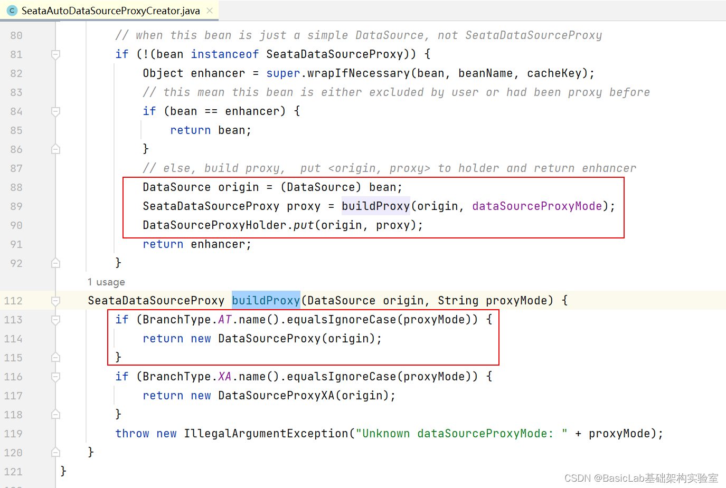This screenshot has width=726, height=488.
Task: Open the '1 usage' hint above buildProxy
Action: pyautogui.click(x=106, y=282)
